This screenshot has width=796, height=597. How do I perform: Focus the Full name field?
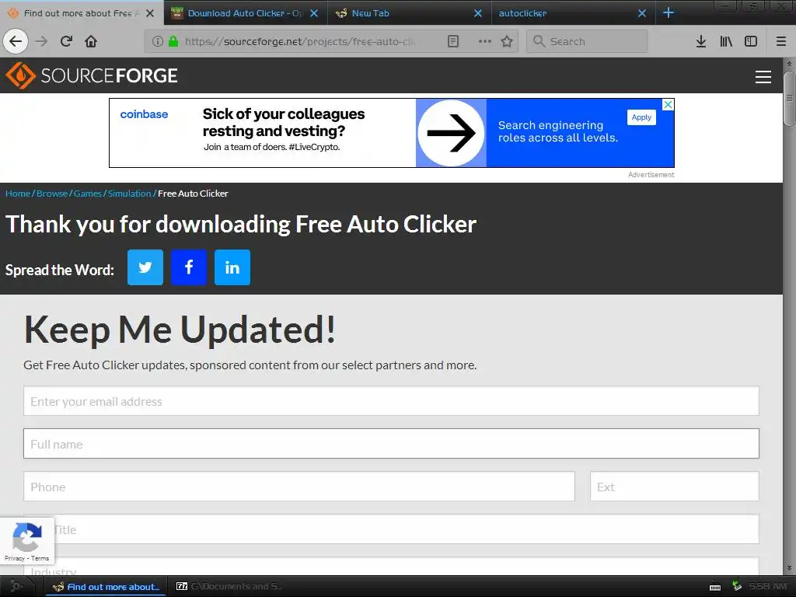pos(391,444)
